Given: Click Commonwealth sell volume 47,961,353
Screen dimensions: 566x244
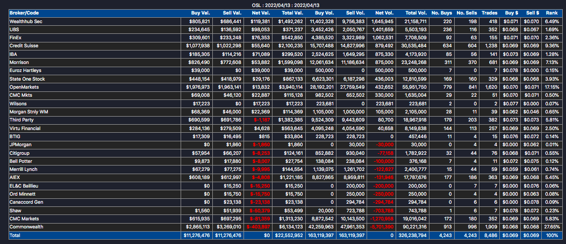Looking at the screenshot, I should click(354, 227).
